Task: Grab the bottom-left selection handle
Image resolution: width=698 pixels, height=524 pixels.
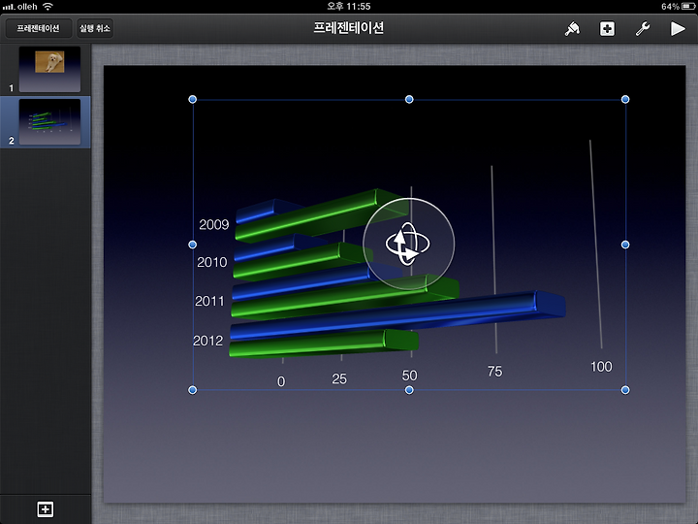Action: (192, 390)
